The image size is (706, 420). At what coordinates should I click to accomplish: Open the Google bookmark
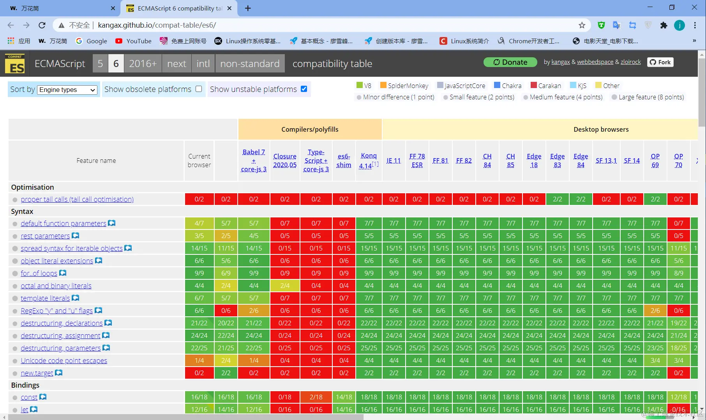91,41
